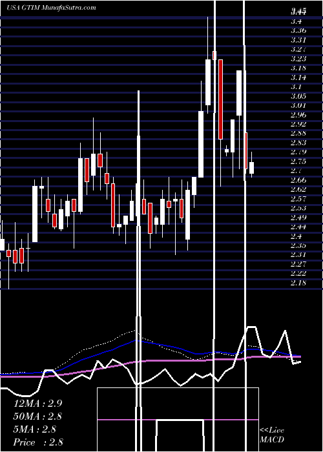Click the 2.7 price axis label
Viewport: 323px width, 452px height.
click(297, 171)
